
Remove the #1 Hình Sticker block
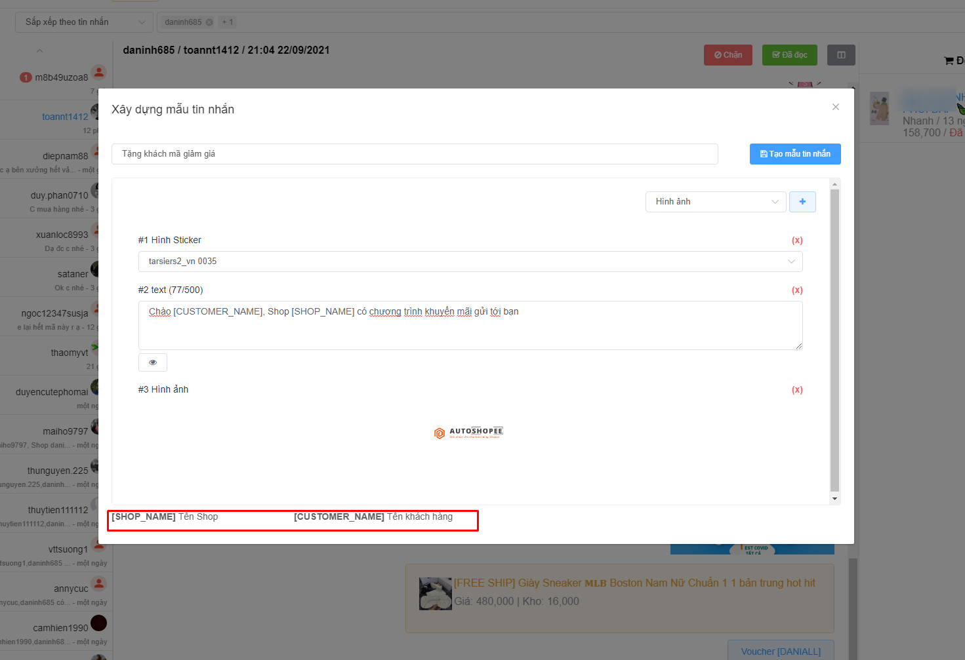tap(797, 241)
